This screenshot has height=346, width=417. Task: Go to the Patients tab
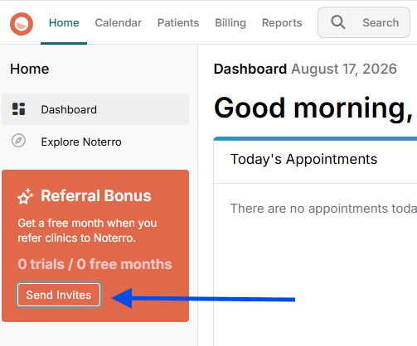(178, 23)
